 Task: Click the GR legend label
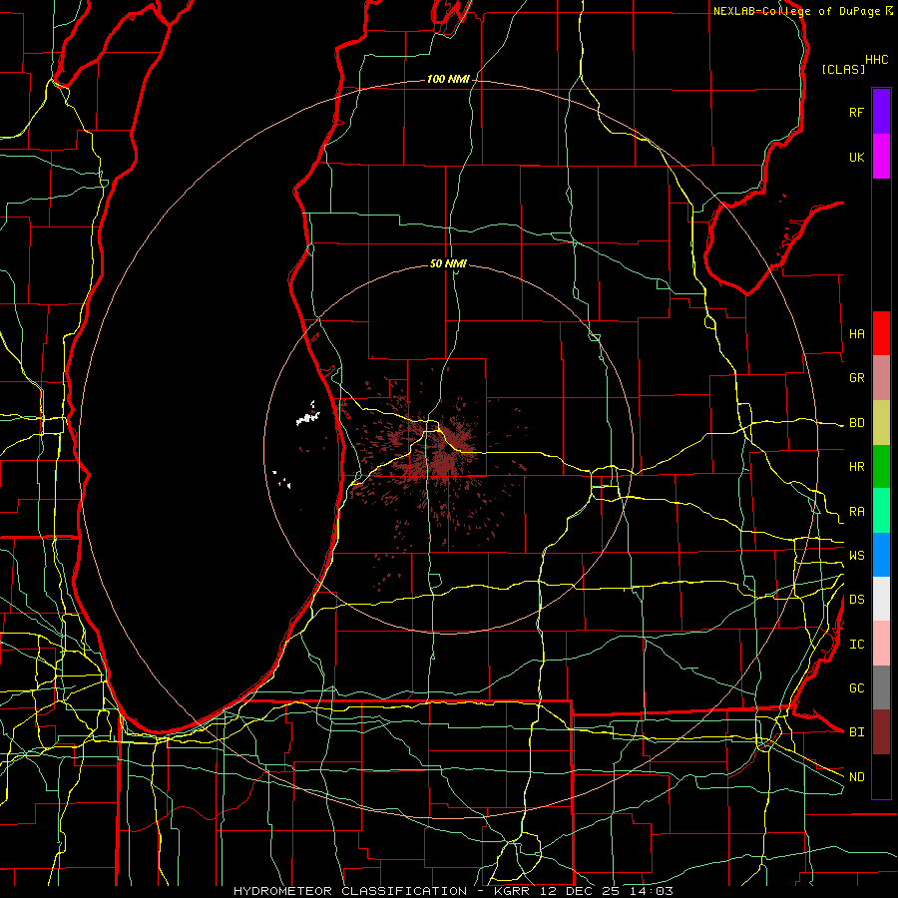point(856,378)
